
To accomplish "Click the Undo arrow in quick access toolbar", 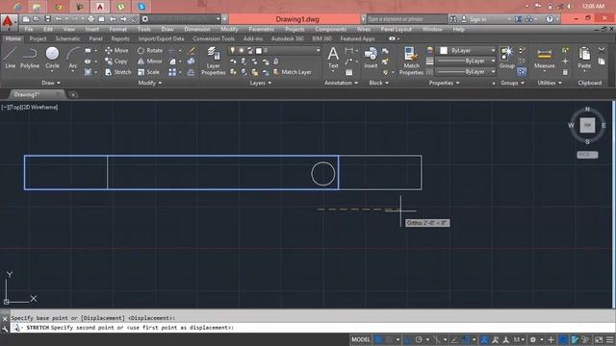I will (59, 19).
